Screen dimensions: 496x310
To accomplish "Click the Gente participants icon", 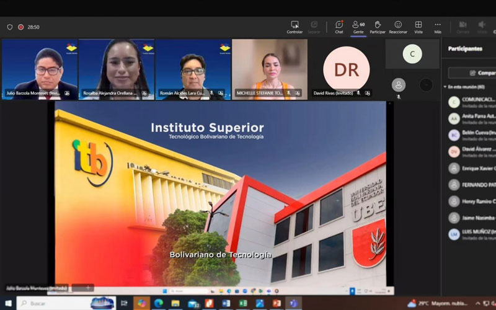I will click(x=358, y=26).
